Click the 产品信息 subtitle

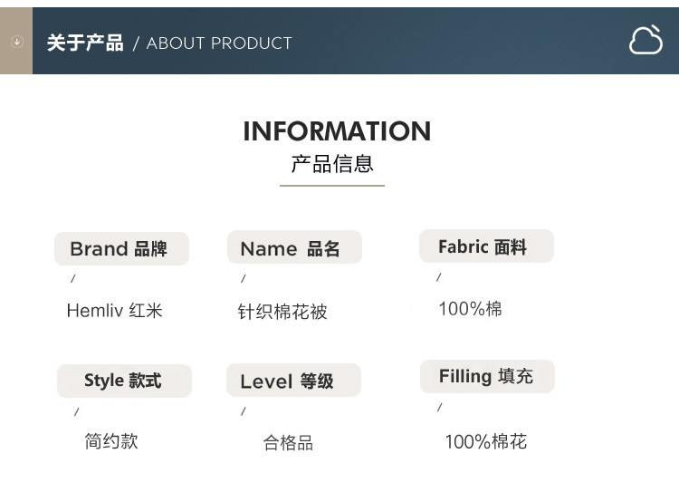[332, 164]
